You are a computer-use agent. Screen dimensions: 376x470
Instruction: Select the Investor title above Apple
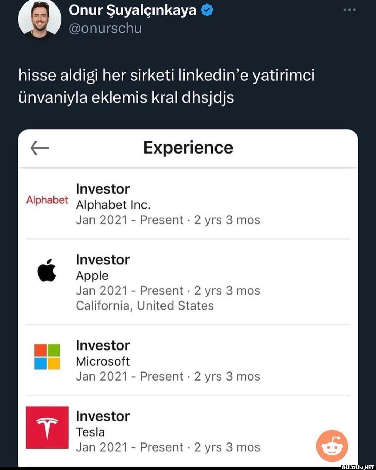click(x=103, y=260)
